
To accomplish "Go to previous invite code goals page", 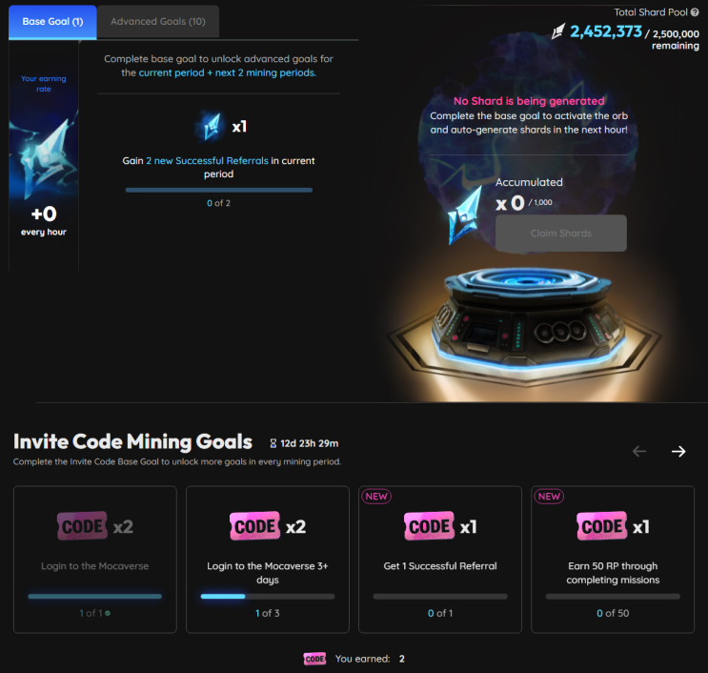I will [x=639, y=451].
